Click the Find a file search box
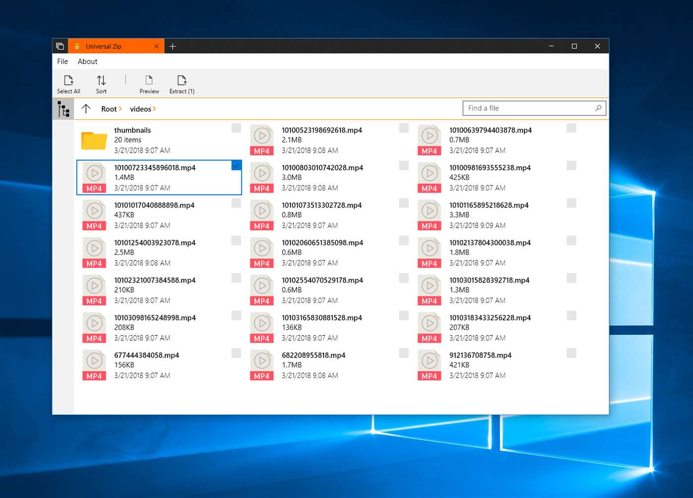 [534, 108]
